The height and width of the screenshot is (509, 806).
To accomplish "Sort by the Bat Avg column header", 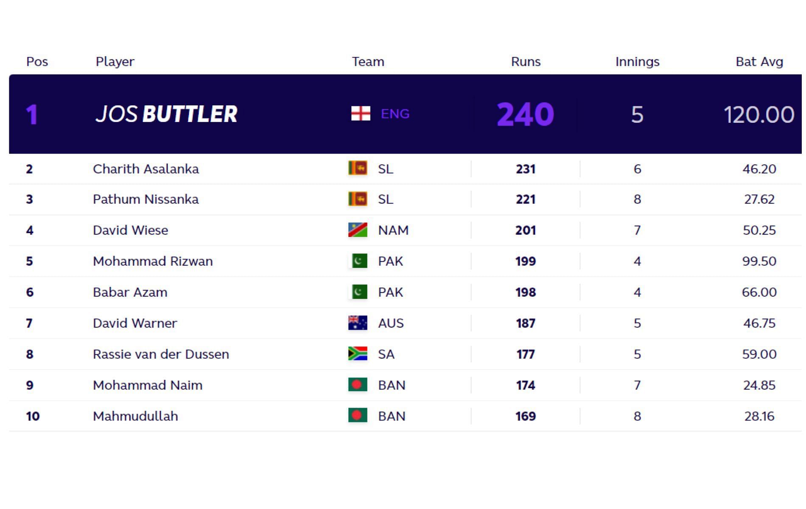I will pos(759,62).
